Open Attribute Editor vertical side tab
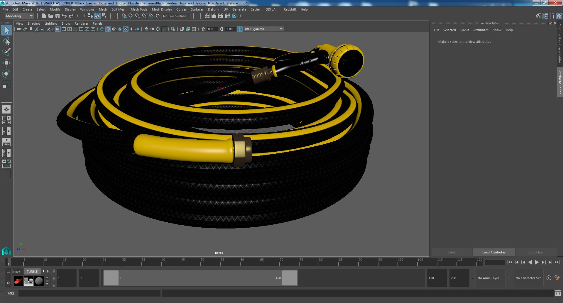563x303 pixels. tap(560, 82)
